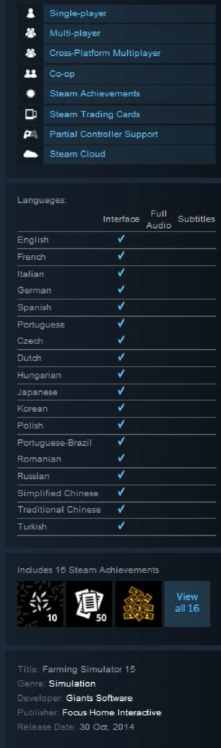Open the Steam Cloud category link
Screen dimensions: 221x748
[x=78, y=154]
